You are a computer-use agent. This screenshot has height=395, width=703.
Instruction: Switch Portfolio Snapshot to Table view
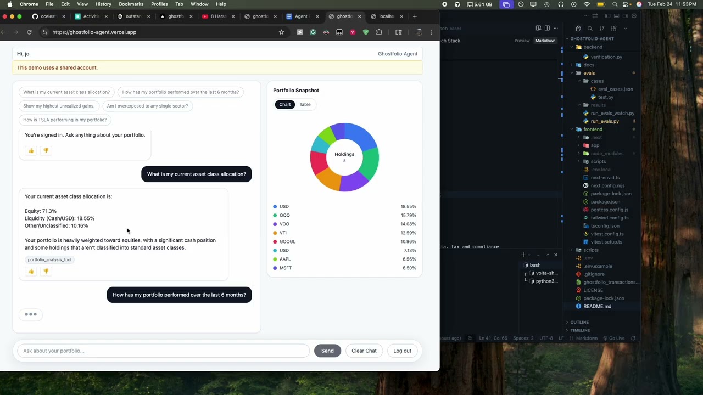(305, 104)
